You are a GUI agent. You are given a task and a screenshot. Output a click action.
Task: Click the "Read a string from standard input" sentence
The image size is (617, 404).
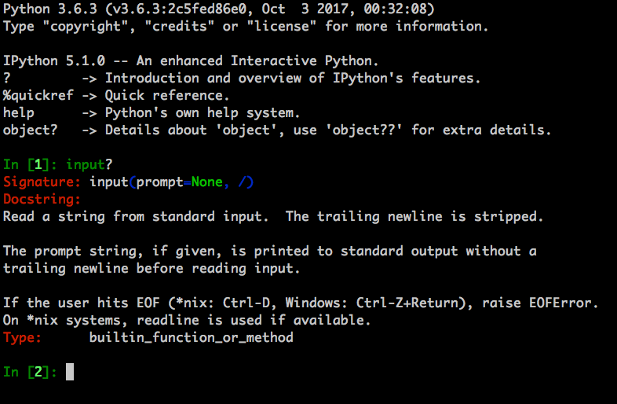pos(136,216)
